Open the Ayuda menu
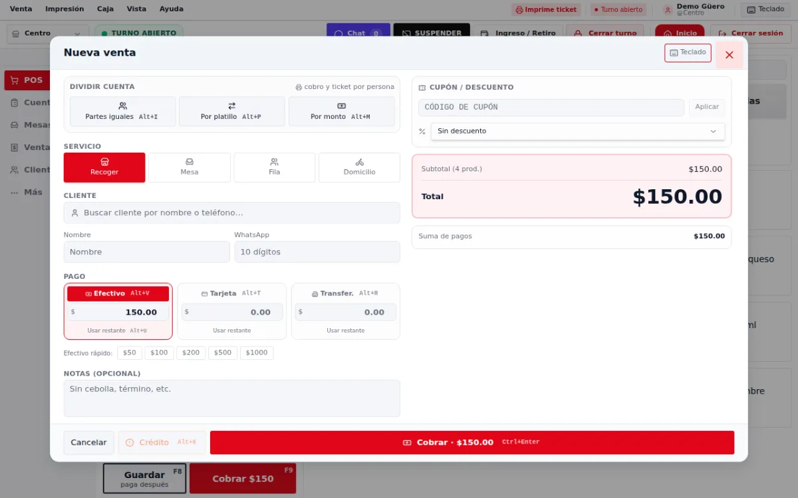Screen dimensions: 798x498 pos(172,9)
